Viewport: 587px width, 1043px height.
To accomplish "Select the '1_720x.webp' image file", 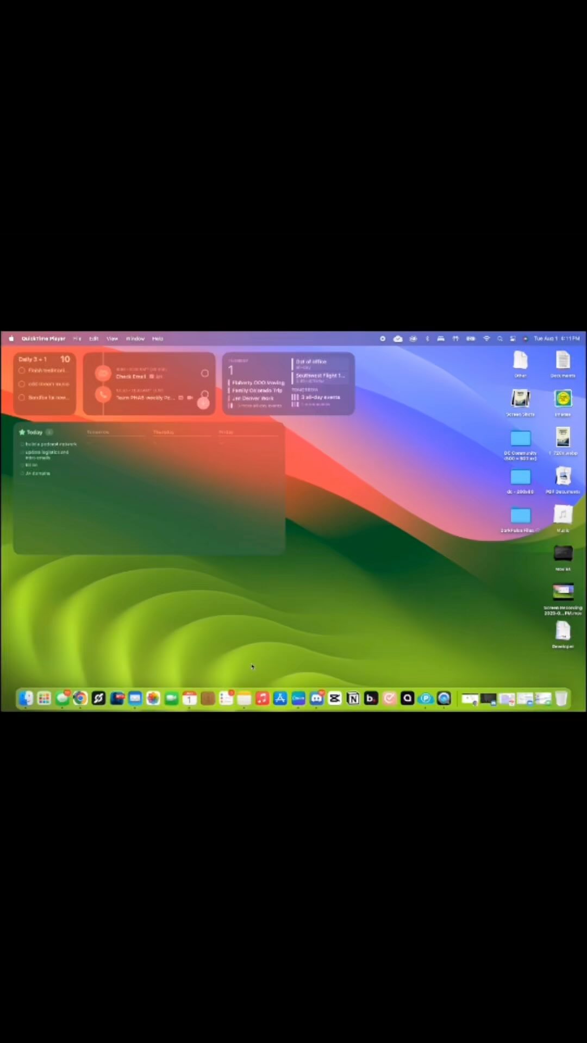I will 563,441.
